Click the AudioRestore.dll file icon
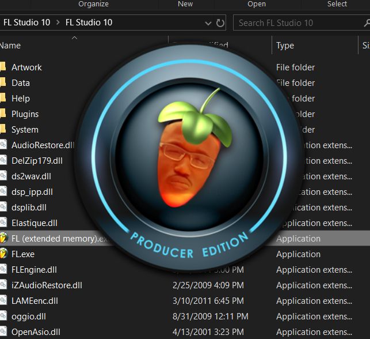This screenshot has height=339, width=370. [x=3, y=145]
